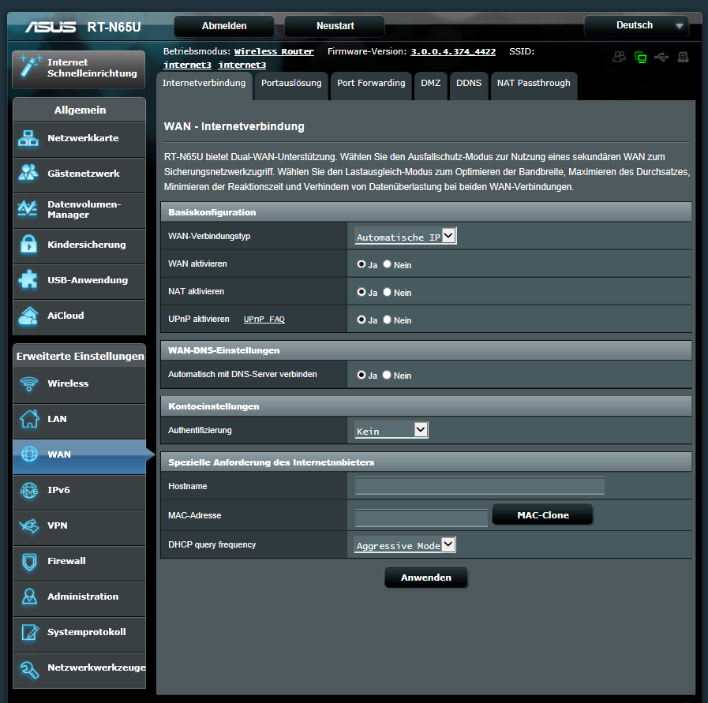Screen dimensions: 708x703
Task: Click the USB status icon in header
Action: pyautogui.click(x=661, y=57)
